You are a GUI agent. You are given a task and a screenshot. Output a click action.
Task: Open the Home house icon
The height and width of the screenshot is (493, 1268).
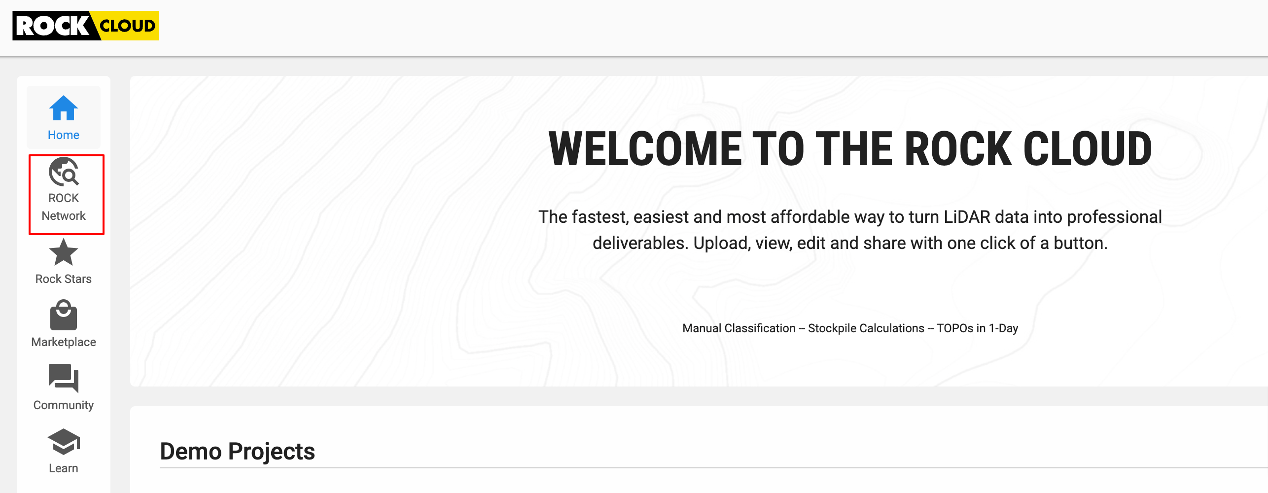[64, 108]
